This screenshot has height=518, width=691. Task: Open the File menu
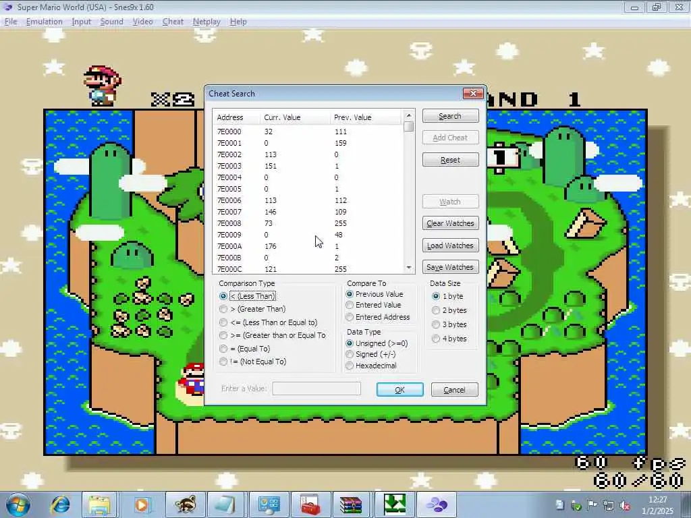11,22
